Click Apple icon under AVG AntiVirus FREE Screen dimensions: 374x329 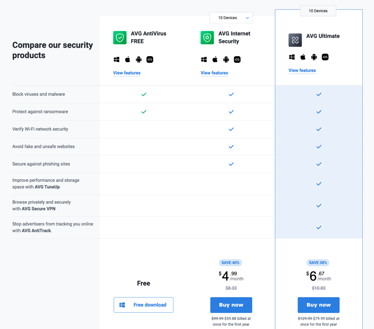point(127,59)
